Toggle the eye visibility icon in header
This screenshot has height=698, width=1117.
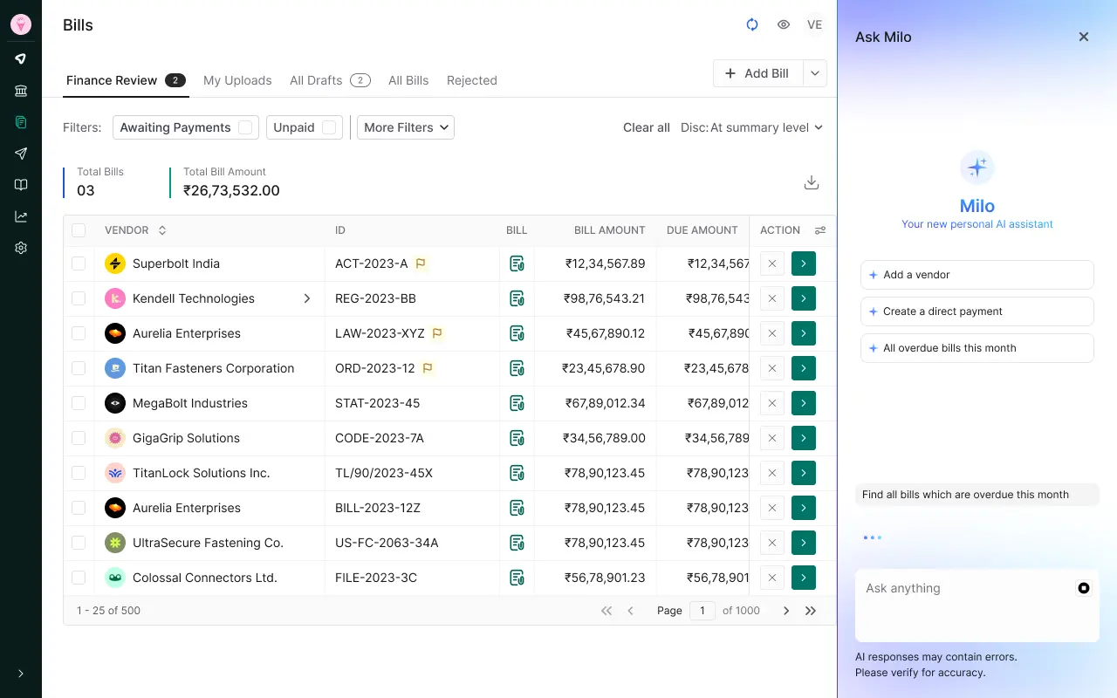(x=784, y=24)
